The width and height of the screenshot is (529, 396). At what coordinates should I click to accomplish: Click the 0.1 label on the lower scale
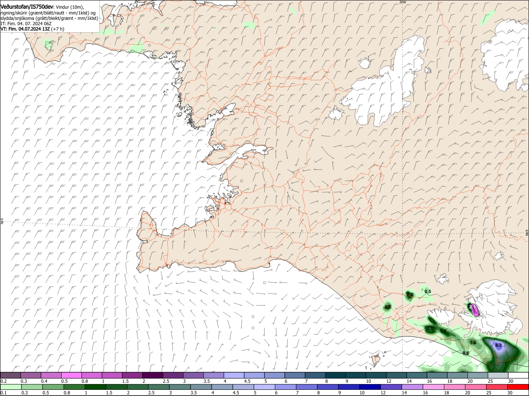[x=3, y=393]
